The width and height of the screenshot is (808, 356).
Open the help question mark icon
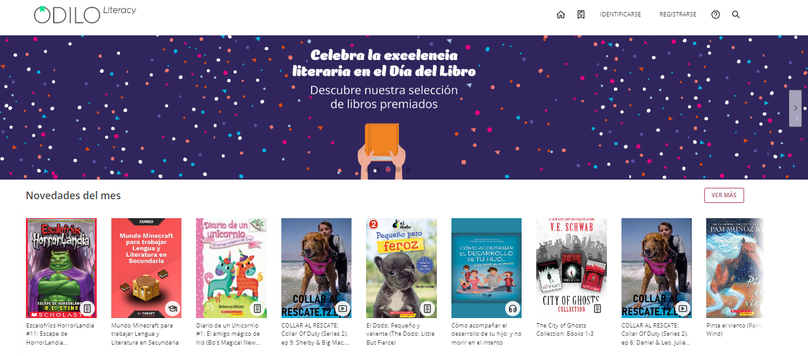click(x=716, y=15)
